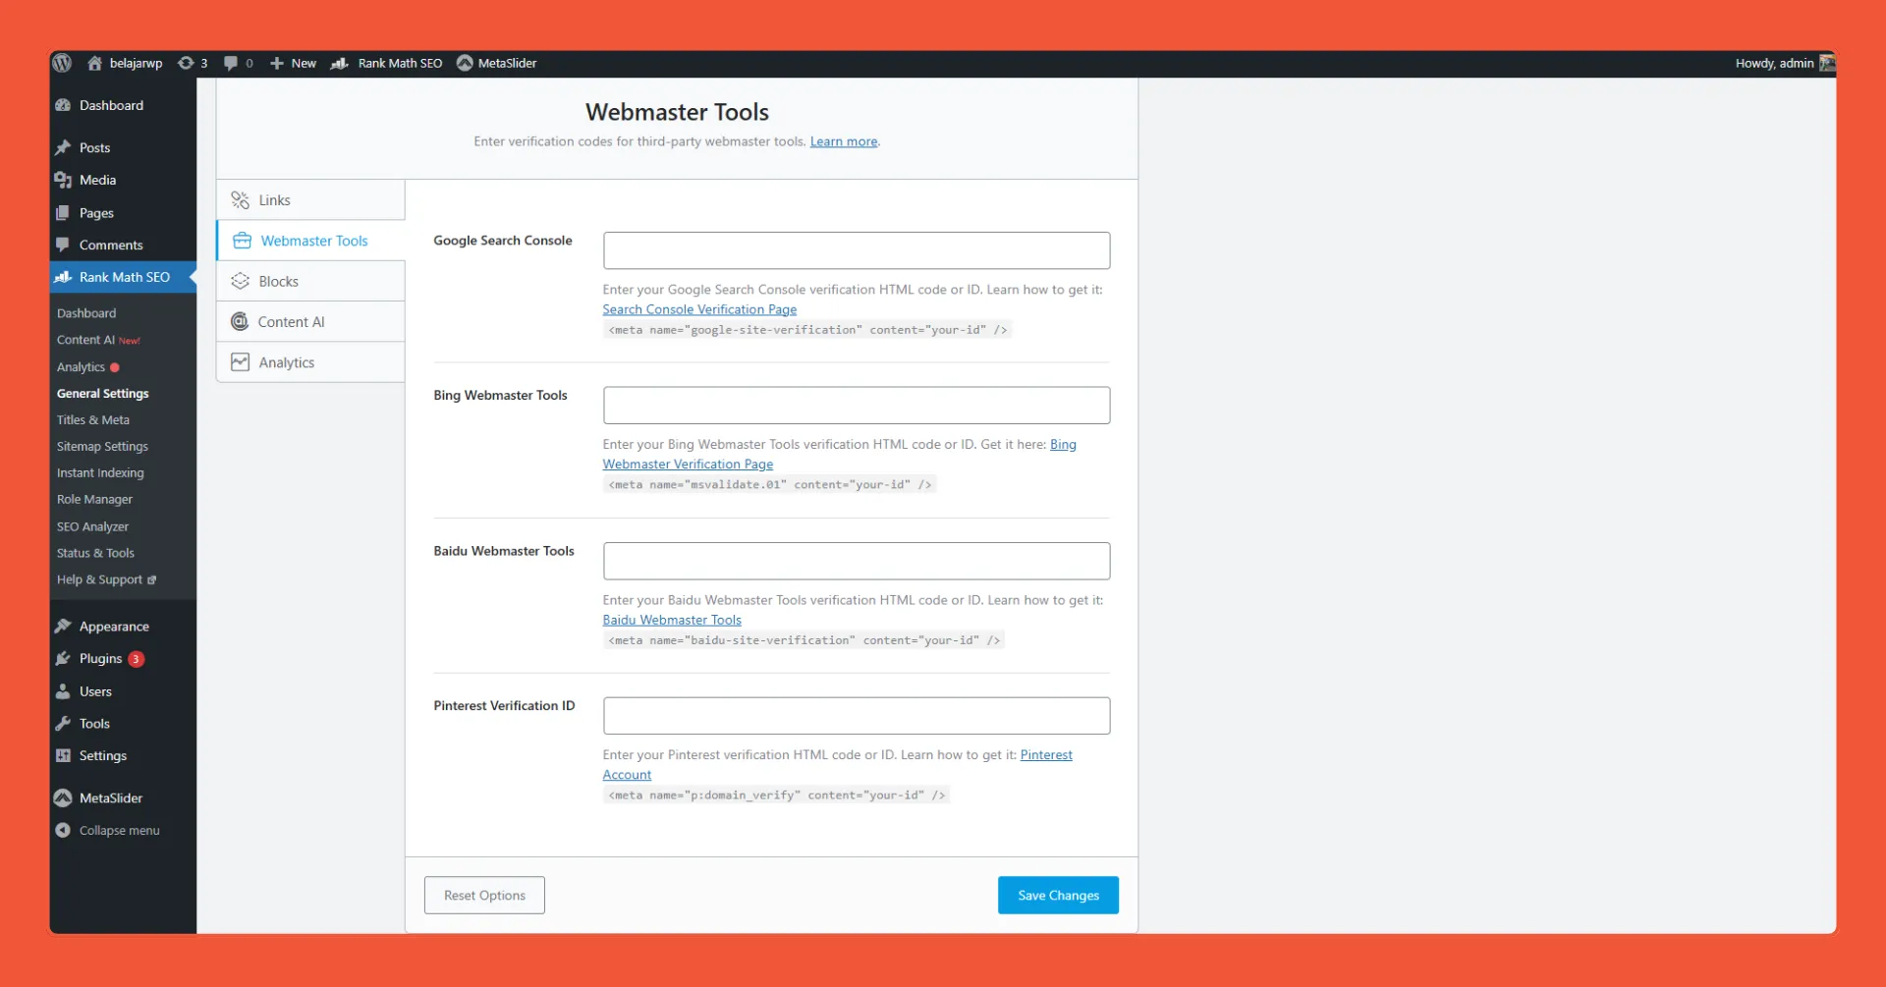Select the Rank Math SEO icon in the admin bar
This screenshot has width=1886, height=987.
coord(340,62)
